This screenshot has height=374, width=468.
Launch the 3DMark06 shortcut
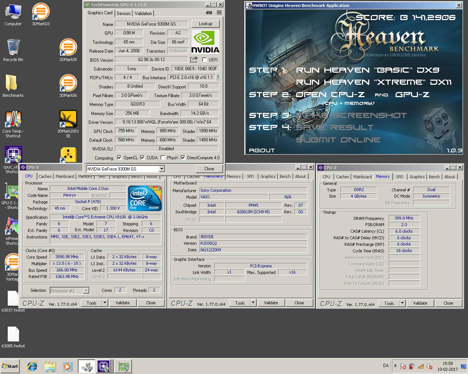(68, 86)
